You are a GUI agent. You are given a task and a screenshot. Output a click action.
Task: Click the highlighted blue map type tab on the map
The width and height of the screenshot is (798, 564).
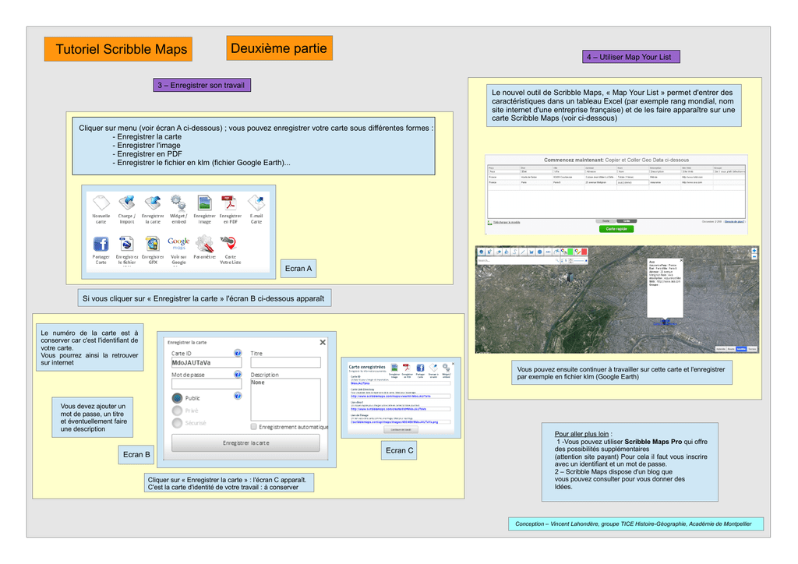742,349
